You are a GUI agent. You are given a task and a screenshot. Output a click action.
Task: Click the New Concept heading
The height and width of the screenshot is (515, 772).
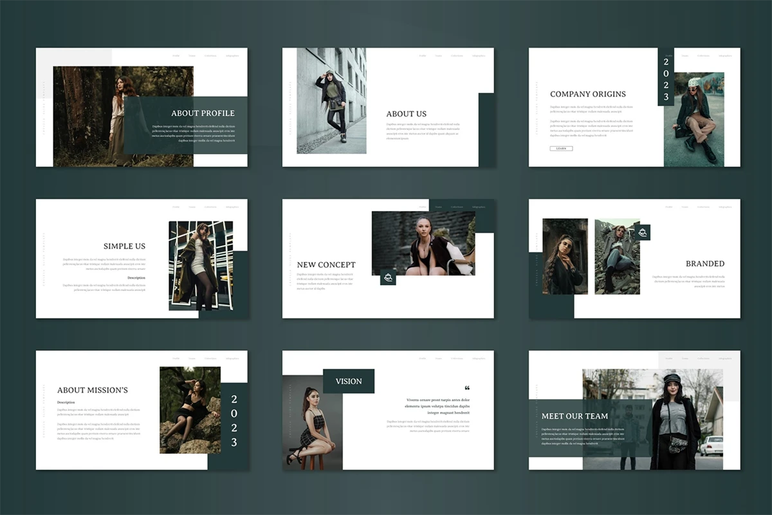pos(326,265)
